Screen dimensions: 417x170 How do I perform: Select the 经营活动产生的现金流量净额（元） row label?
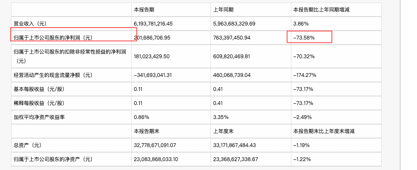53,75
